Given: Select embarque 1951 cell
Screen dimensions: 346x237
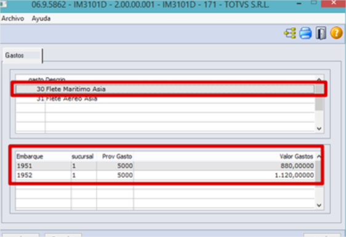Looking at the screenshot, I should click(44, 166).
